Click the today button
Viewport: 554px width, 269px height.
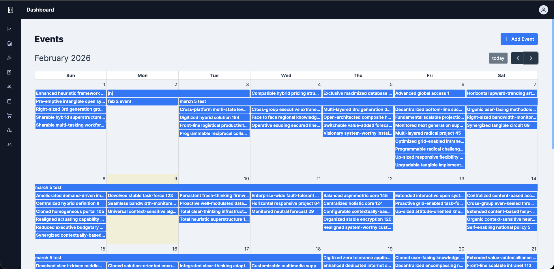click(498, 58)
